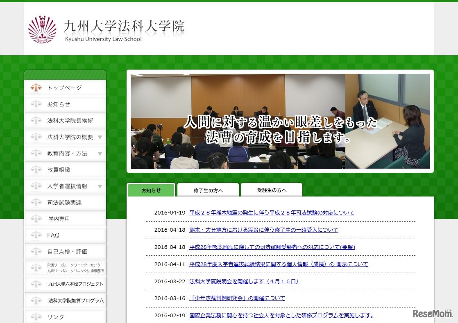Screen dimensions: 458x323
Task: Expand the 教育内容・方法 dropdown arrow
Action: click(100, 153)
